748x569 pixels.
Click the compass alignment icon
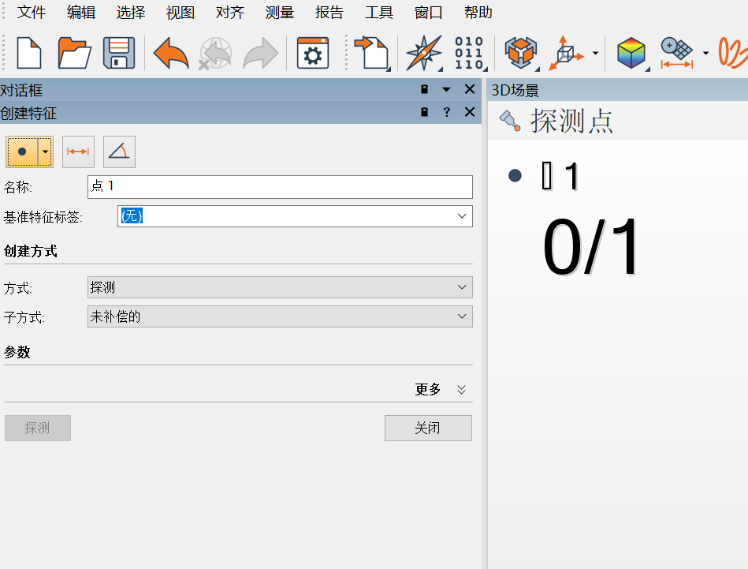(423, 53)
